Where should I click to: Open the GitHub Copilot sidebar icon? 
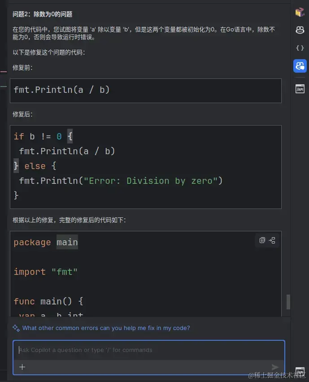[x=300, y=30]
